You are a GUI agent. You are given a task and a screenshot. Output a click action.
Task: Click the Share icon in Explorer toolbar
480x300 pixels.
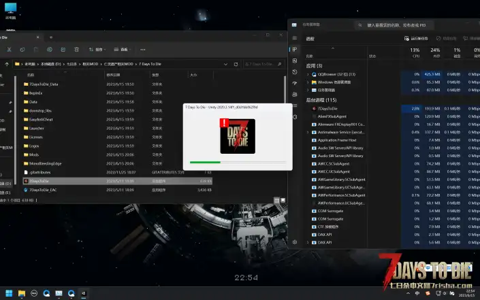63,50
